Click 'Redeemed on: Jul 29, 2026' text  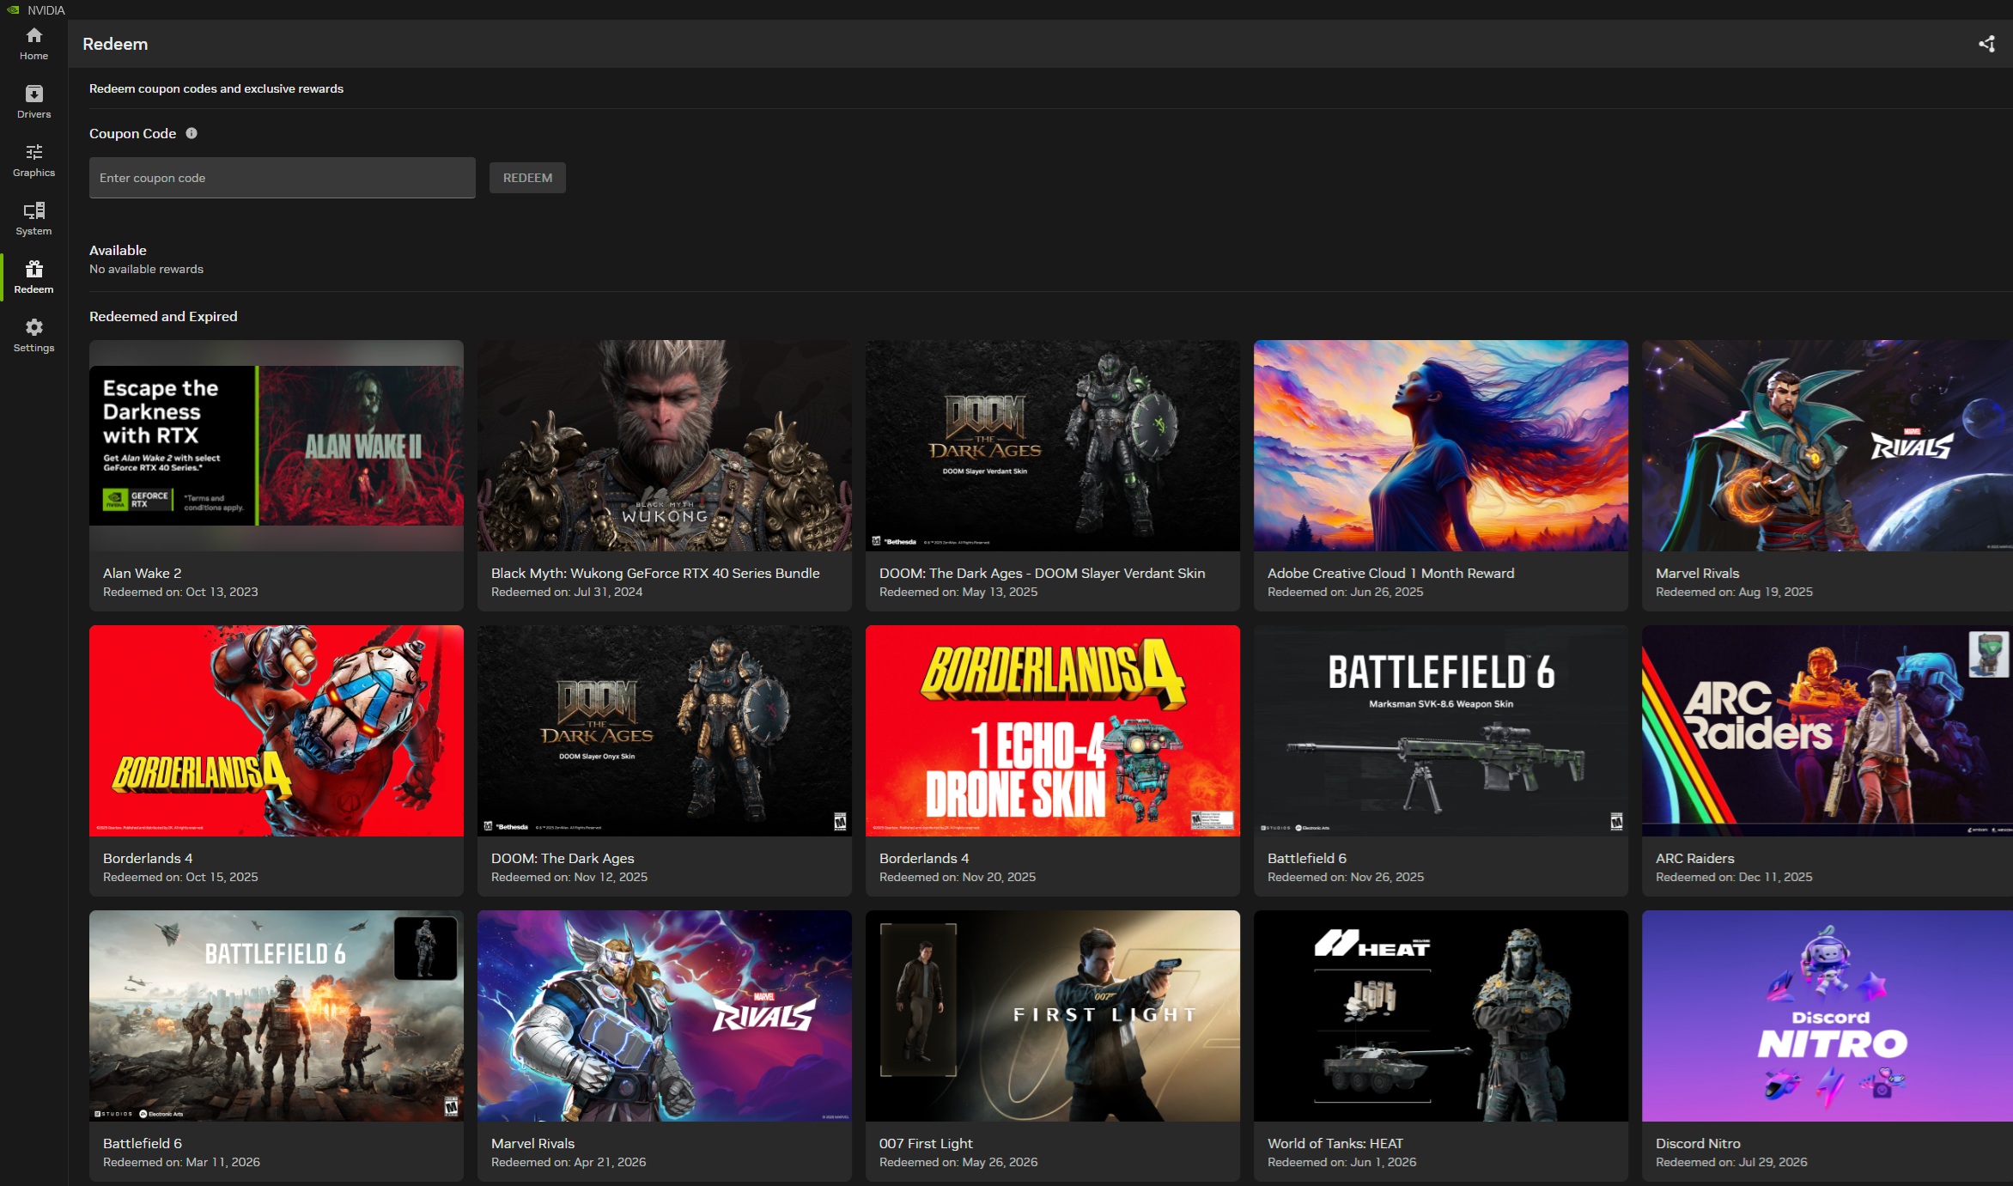click(1731, 1162)
